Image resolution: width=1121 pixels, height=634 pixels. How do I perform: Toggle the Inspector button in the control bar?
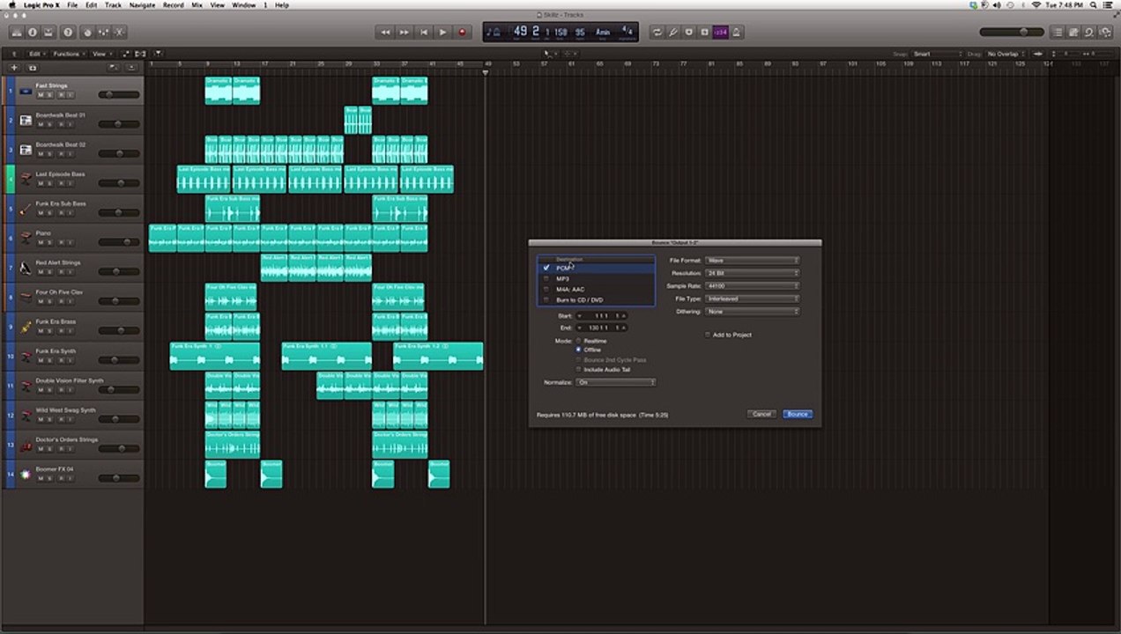tap(33, 33)
